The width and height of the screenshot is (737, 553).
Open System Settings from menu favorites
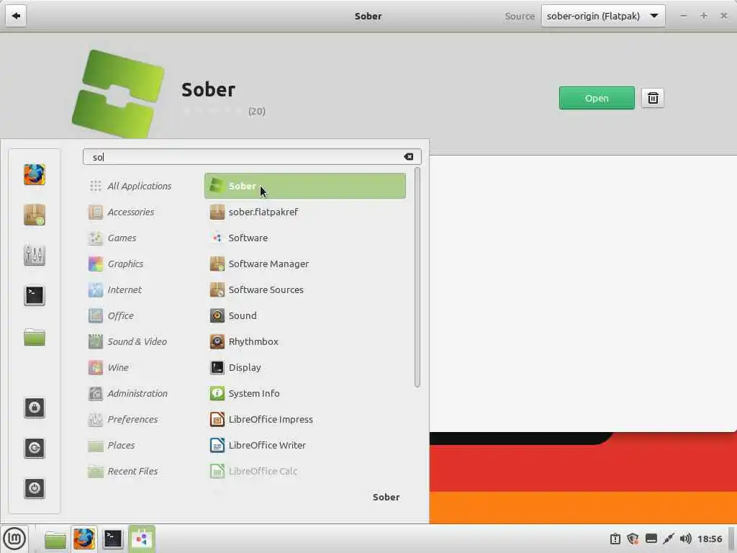pyautogui.click(x=35, y=255)
